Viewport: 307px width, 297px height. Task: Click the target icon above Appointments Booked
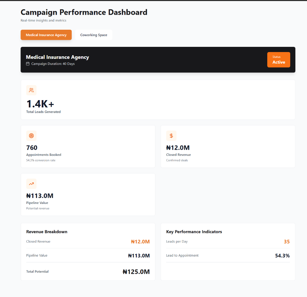[31, 136]
